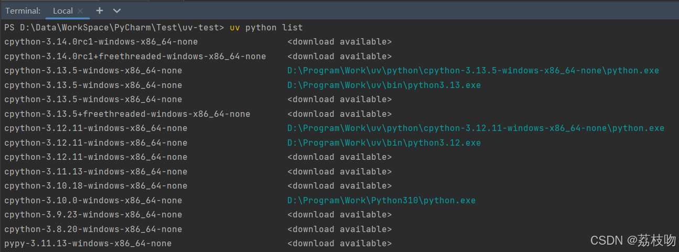Click the 'Terminal:' tool window label
Image resolution: width=679 pixels, height=252 pixels.
click(23, 10)
